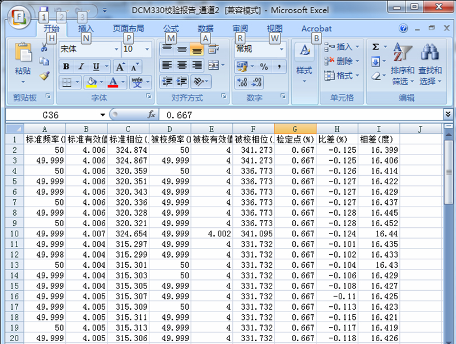Image resolution: width=456 pixels, height=344 pixels.
Task: Toggle Bold formatting
Action: pyautogui.click(x=66, y=66)
